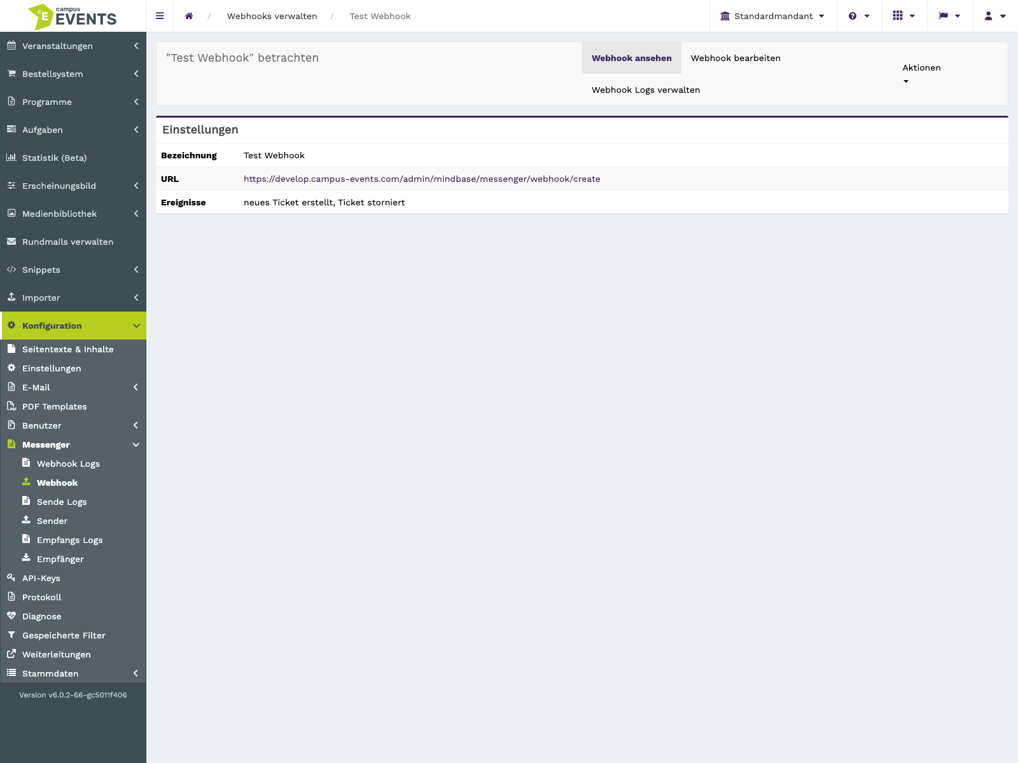Click the campus EVENTS logo
The image size is (1018, 763).
[x=73, y=17]
